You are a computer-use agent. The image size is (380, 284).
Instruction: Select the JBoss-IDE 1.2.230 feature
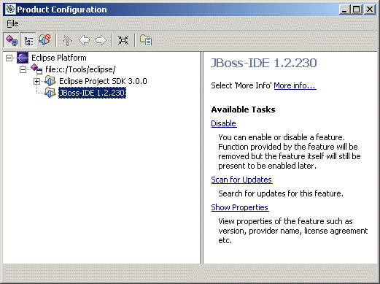pos(92,93)
